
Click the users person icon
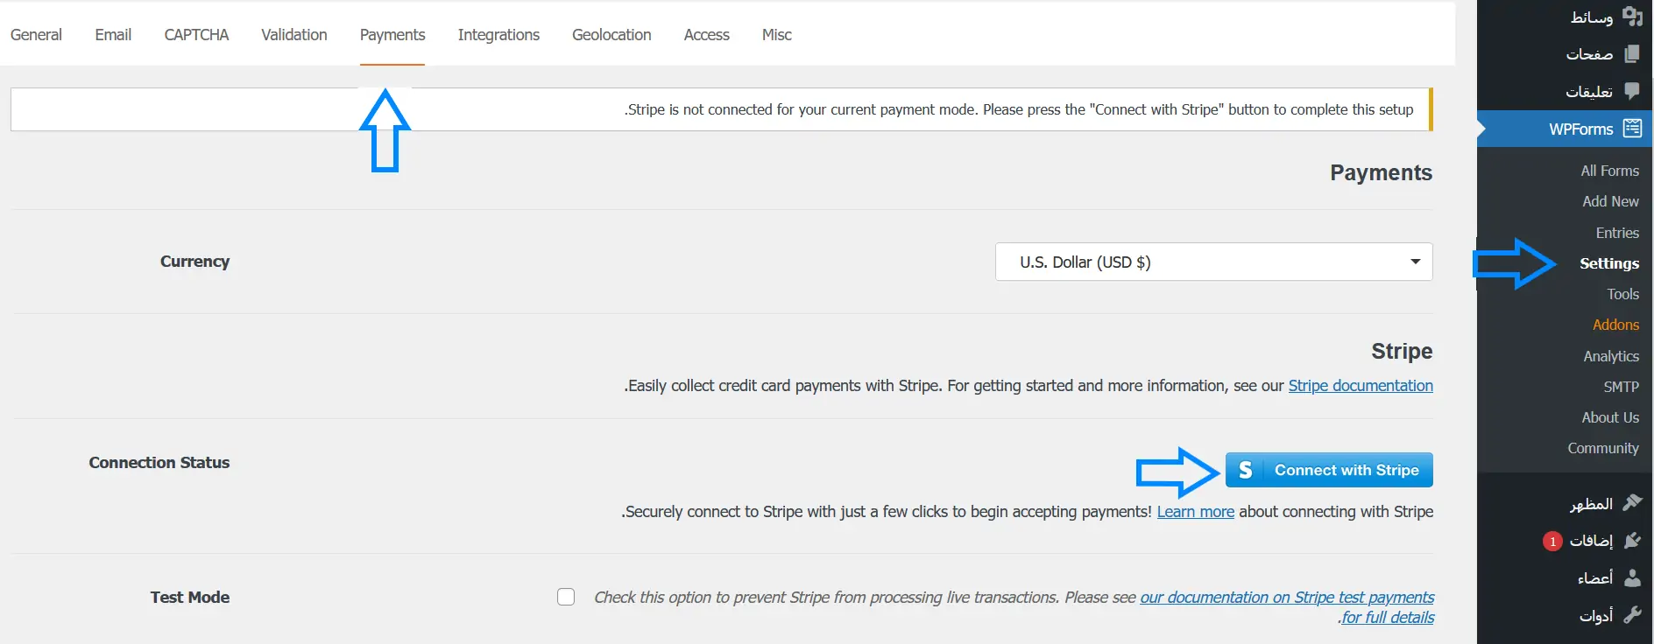coord(1632,577)
